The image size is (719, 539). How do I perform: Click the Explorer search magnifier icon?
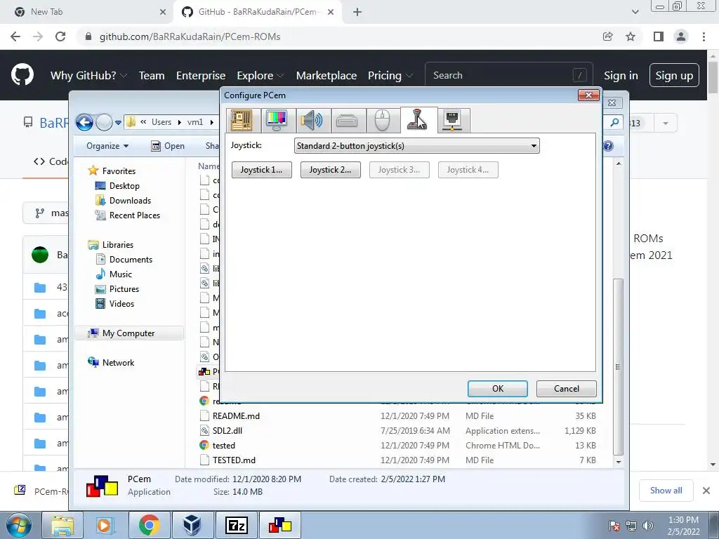[x=614, y=122]
